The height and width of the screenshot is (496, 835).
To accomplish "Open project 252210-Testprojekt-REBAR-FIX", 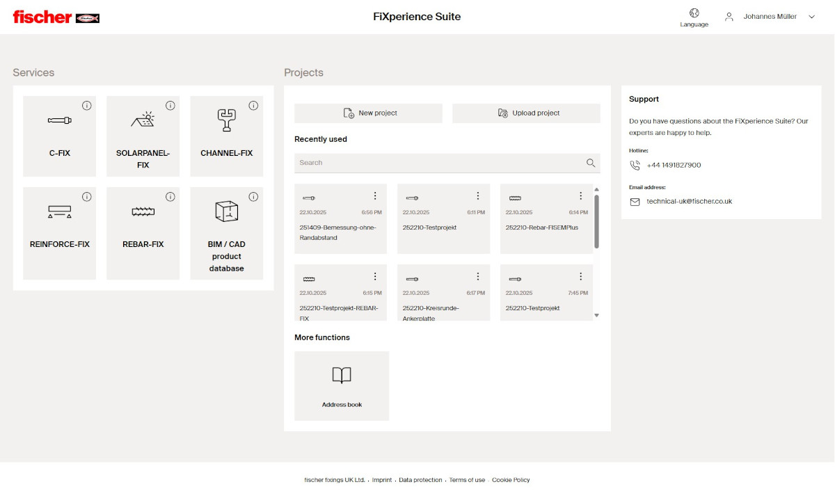I will click(340, 292).
